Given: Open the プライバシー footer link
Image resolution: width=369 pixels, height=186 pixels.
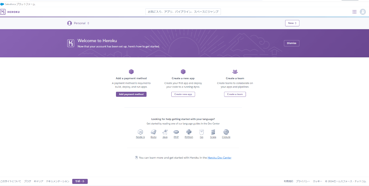Looking at the screenshot, I should [303, 181].
